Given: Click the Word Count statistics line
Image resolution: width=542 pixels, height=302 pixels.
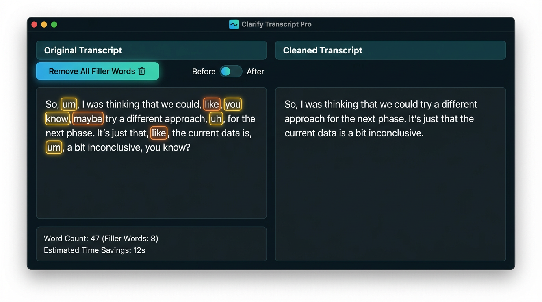Looking at the screenshot, I should click(101, 238).
